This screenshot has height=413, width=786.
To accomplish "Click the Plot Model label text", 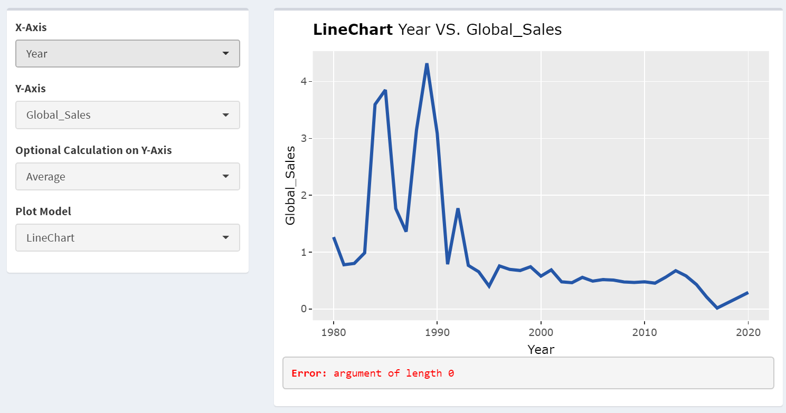I will [43, 211].
